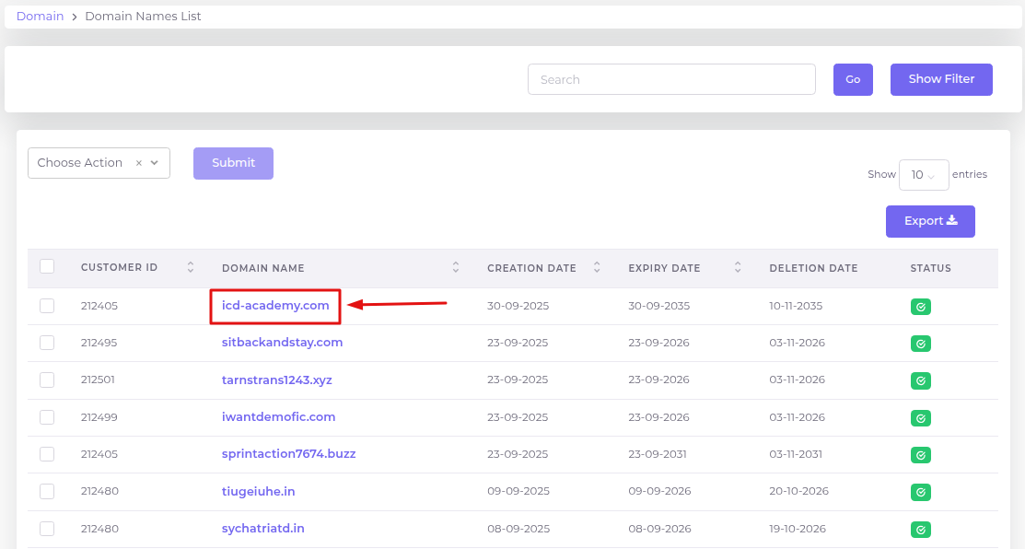Viewport: 1025px width, 549px height.
Task: Sort table by Domain Name arrows
Action: [456, 268]
